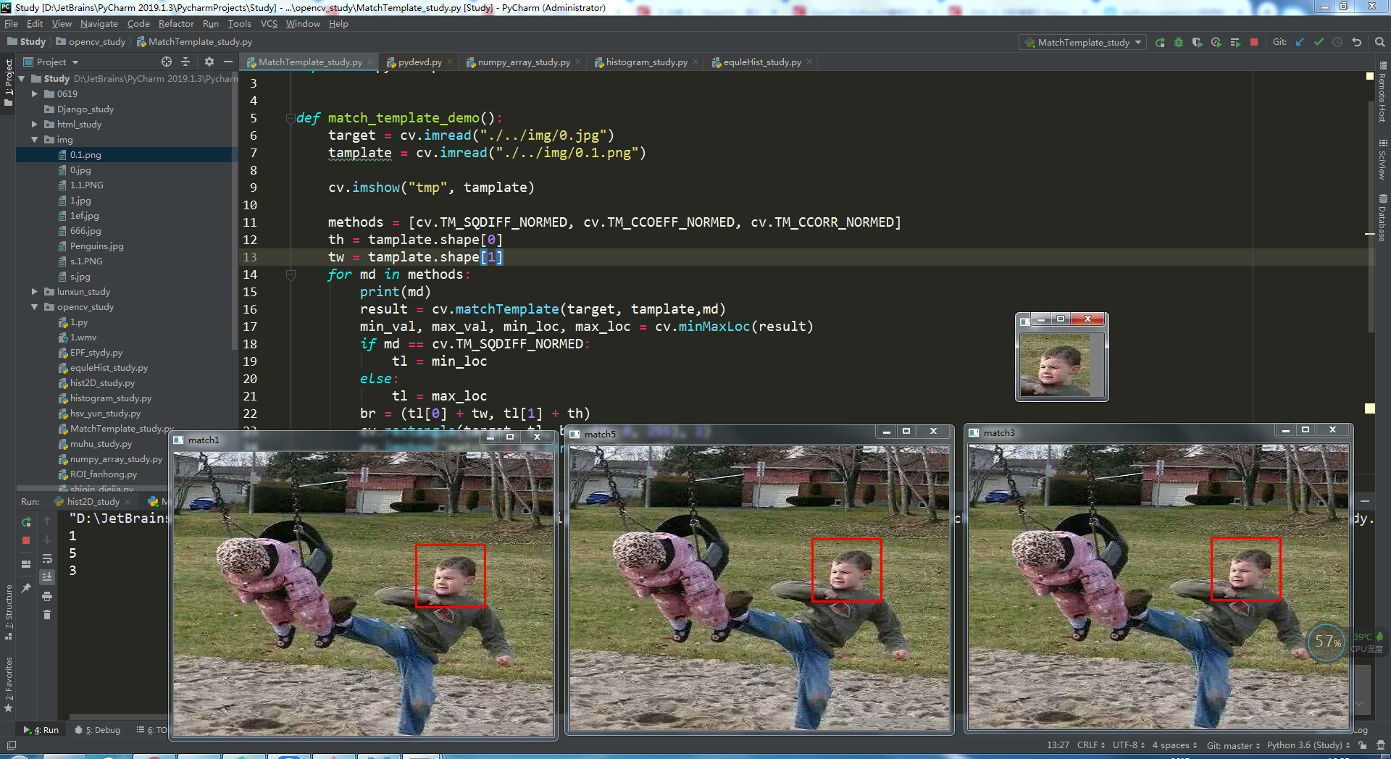Run the MatchTemplate_study configuration

tap(1160, 42)
